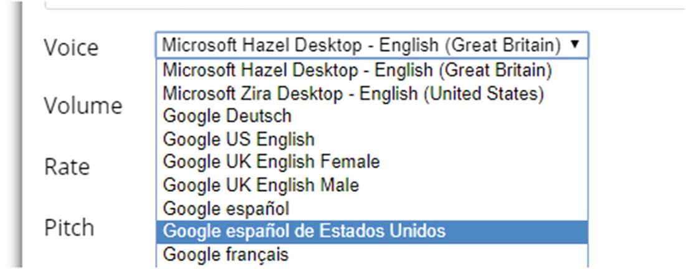Focus the text box above Voice row
Viewport: 686px width, 269px height.
pos(361,5)
